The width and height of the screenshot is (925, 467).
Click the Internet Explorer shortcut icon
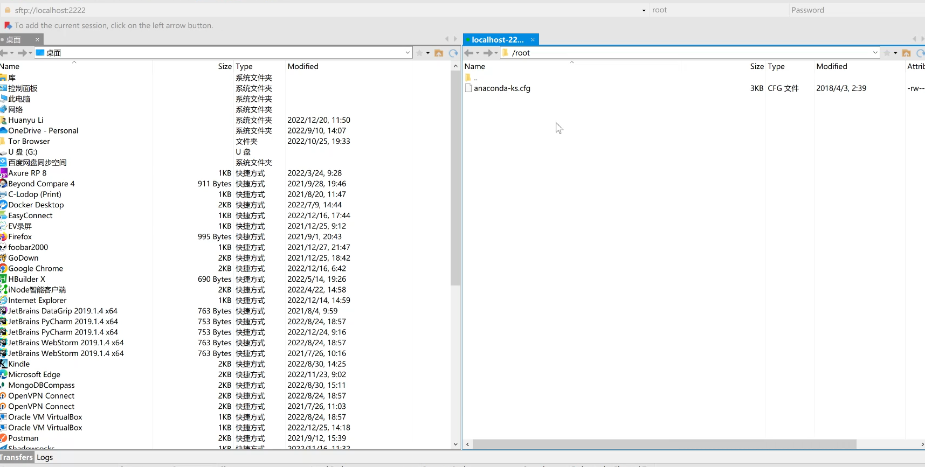(4, 300)
